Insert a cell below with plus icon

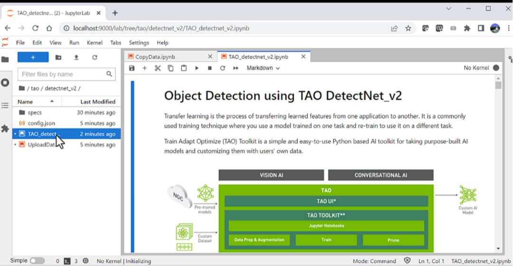tap(144, 68)
